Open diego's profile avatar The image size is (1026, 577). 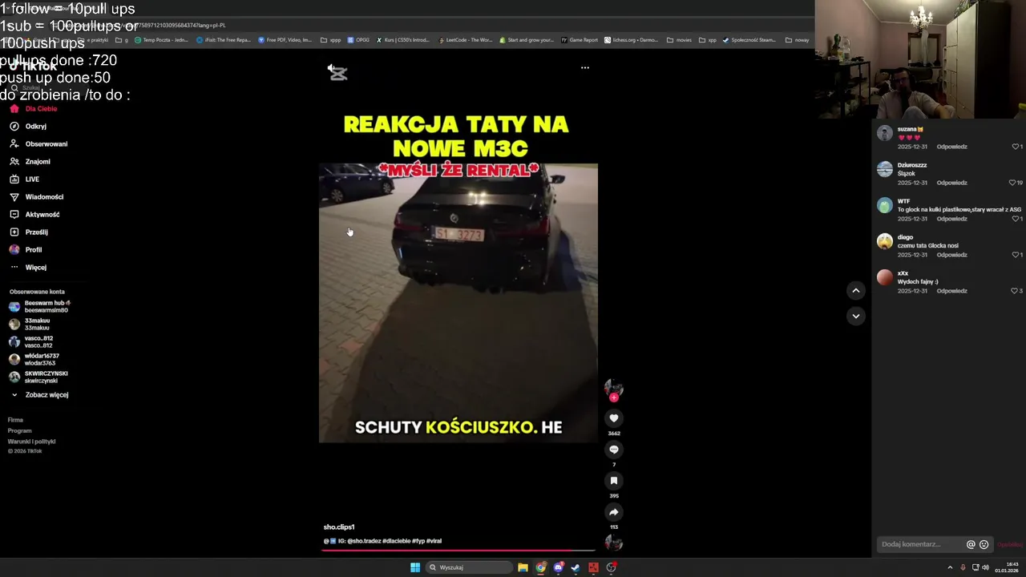885,241
